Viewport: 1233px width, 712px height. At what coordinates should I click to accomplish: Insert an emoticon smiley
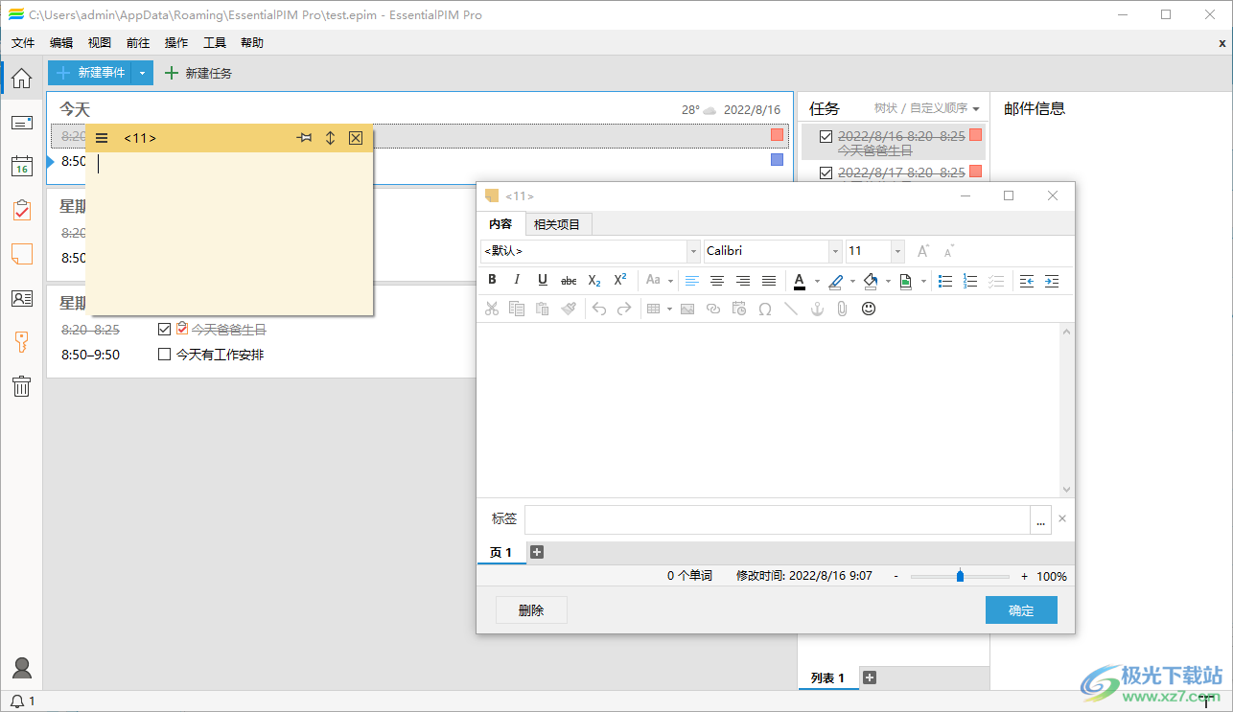click(x=869, y=309)
